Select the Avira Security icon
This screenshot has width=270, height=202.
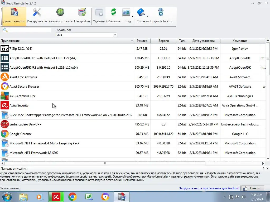coord(5,105)
